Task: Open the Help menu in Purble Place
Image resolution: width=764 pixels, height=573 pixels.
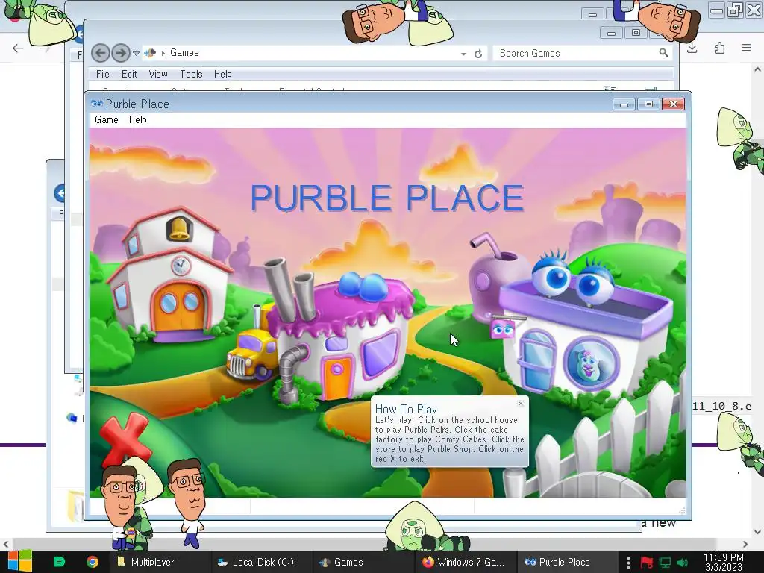Action: (x=137, y=120)
